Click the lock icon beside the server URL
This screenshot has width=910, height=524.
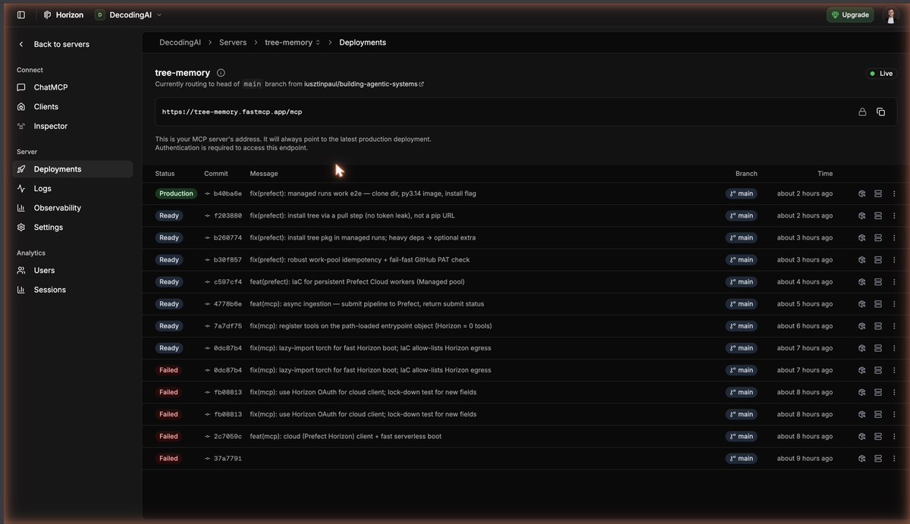[862, 111]
